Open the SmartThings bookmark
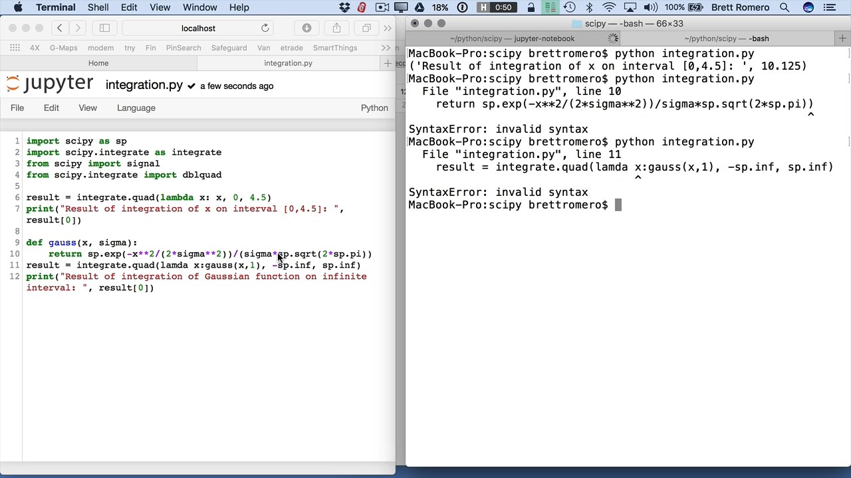Image resolution: width=851 pixels, height=478 pixels. [335, 48]
